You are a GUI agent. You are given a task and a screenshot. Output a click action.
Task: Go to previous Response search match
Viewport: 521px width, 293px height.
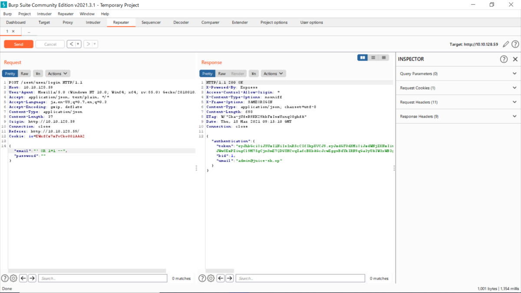(221, 278)
